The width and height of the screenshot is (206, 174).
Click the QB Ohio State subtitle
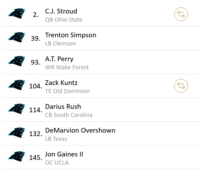pyautogui.click(x=64, y=20)
